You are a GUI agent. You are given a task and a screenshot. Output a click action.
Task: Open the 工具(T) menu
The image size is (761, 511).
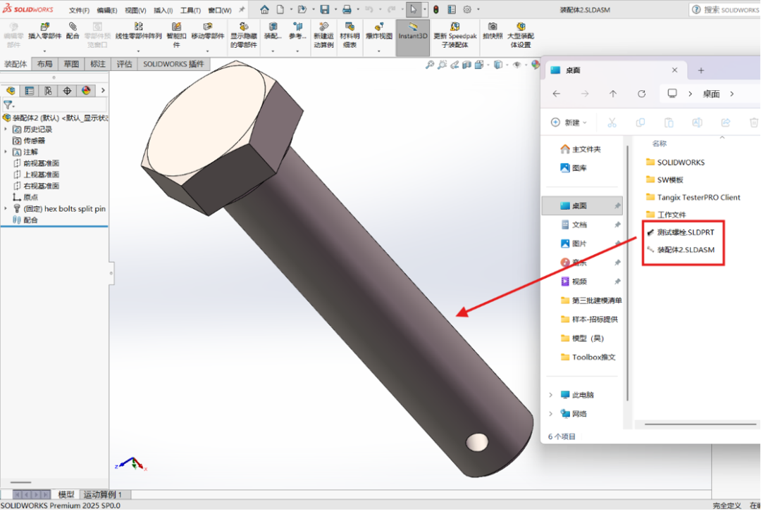(x=190, y=11)
